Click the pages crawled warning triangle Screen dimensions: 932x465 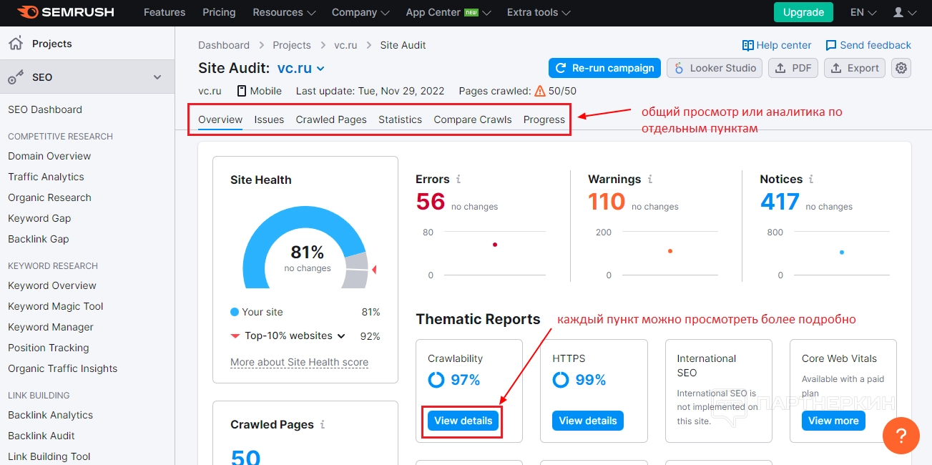pyautogui.click(x=540, y=91)
